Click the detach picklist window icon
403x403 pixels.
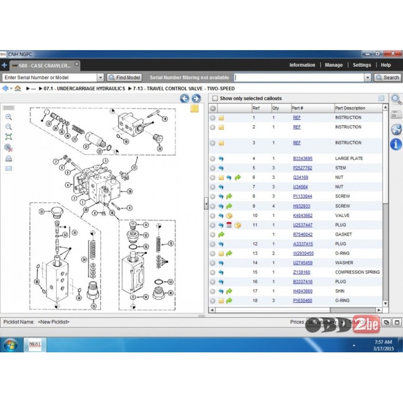click(x=386, y=322)
